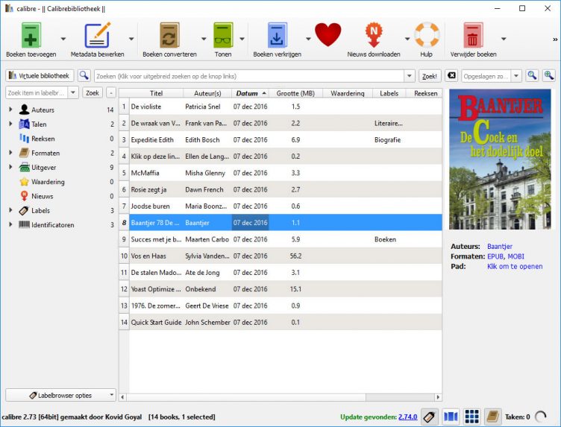Click the Zoek! search button
This screenshot has height=427, width=561.
(x=430, y=76)
